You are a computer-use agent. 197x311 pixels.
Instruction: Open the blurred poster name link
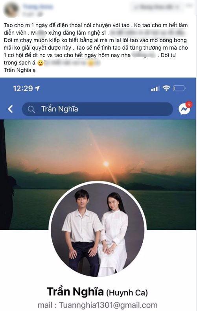pos(38,7)
